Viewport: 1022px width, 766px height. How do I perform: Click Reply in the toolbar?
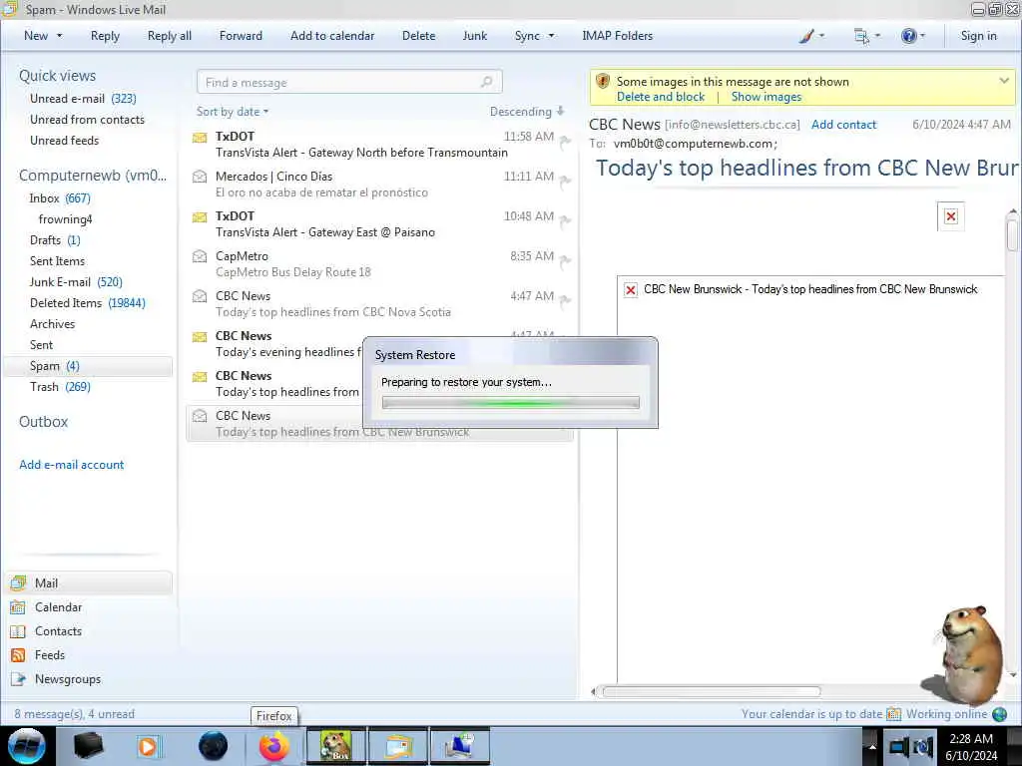point(105,36)
